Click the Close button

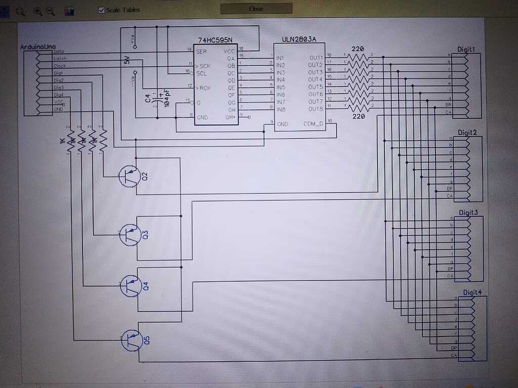point(255,9)
